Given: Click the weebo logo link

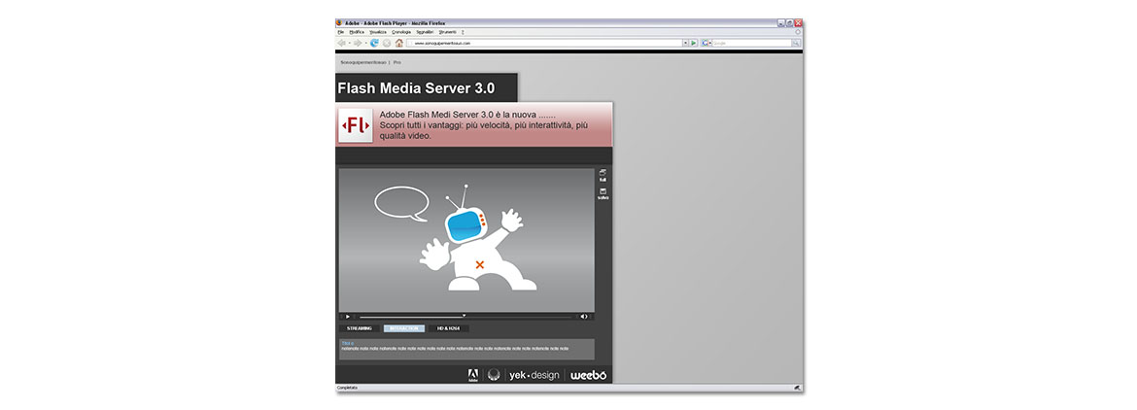Looking at the screenshot, I should pyautogui.click(x=588, y=375).
